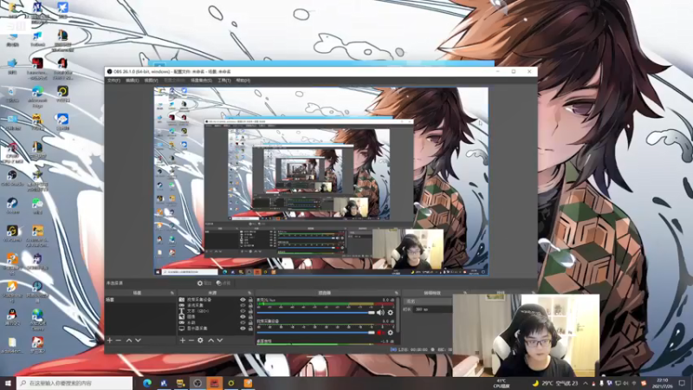Screen dimensions: 693x390
Task: Select the 文本 (GDI+) source row
Action: 215,311
